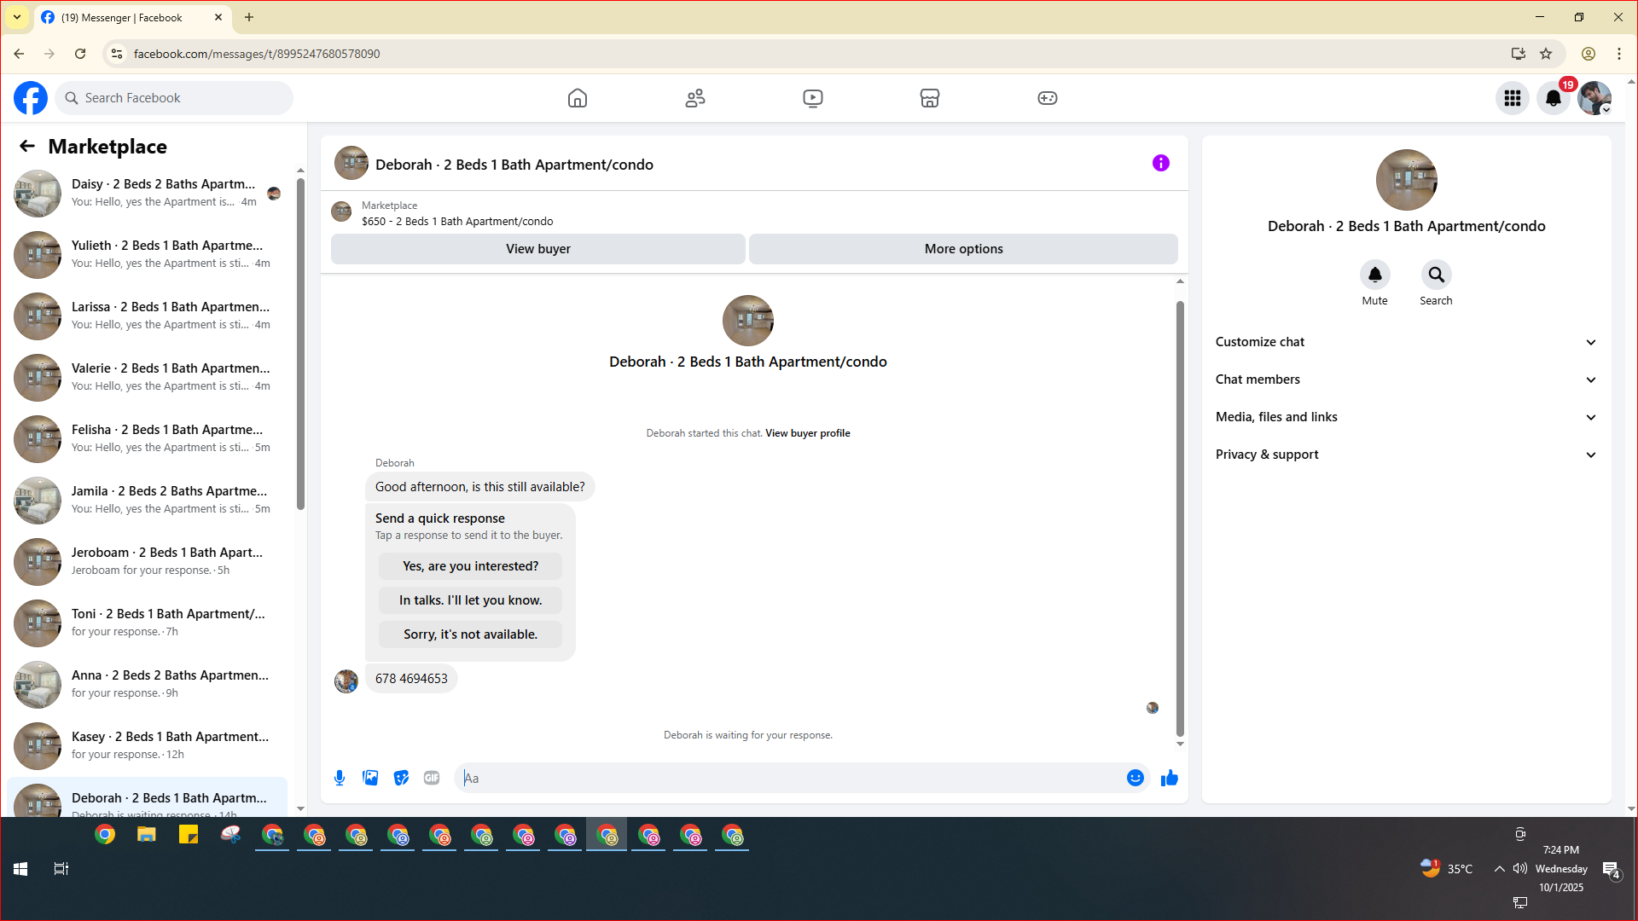Open the volume control in system tray
The width and height of the screenshot is (1638, 921).
point(1520,869)
